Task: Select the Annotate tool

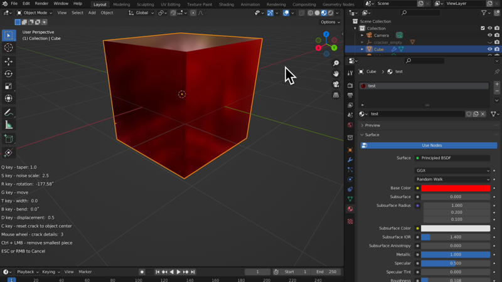Action: pyautogui.click(x=9, y=113)
